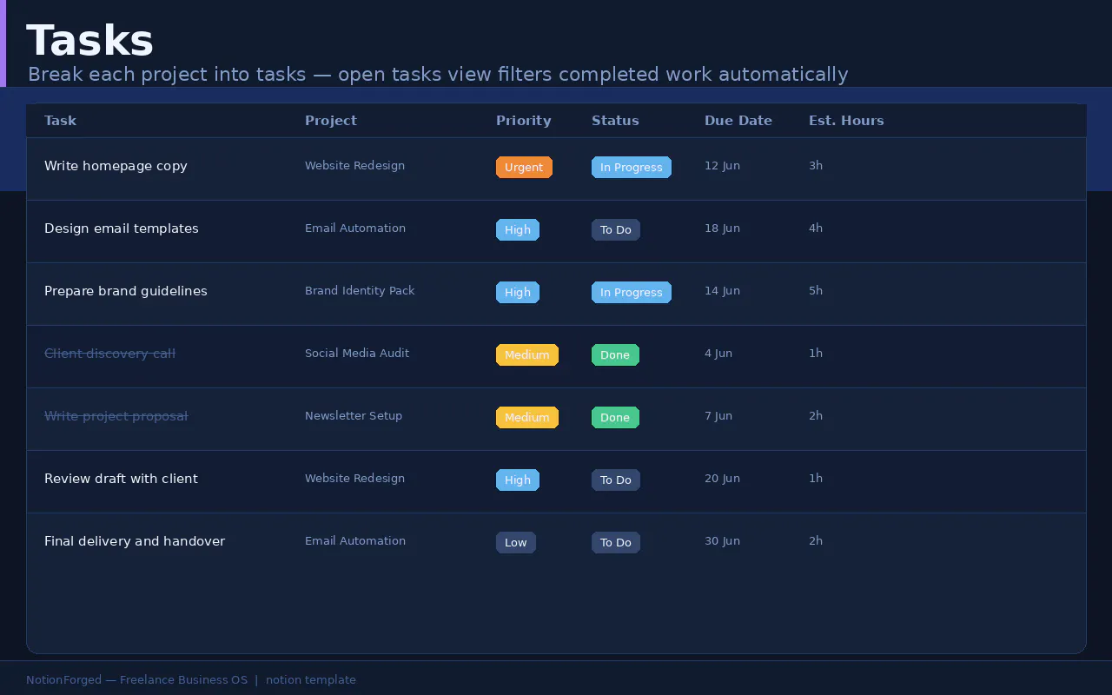Viewport: 1112px width, 695px height.
Task: Click Done status of Write project proposal
Action: click(615, 418)
